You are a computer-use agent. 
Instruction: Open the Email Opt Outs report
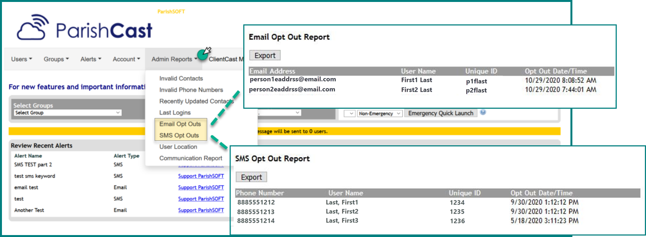pos(180,124)
